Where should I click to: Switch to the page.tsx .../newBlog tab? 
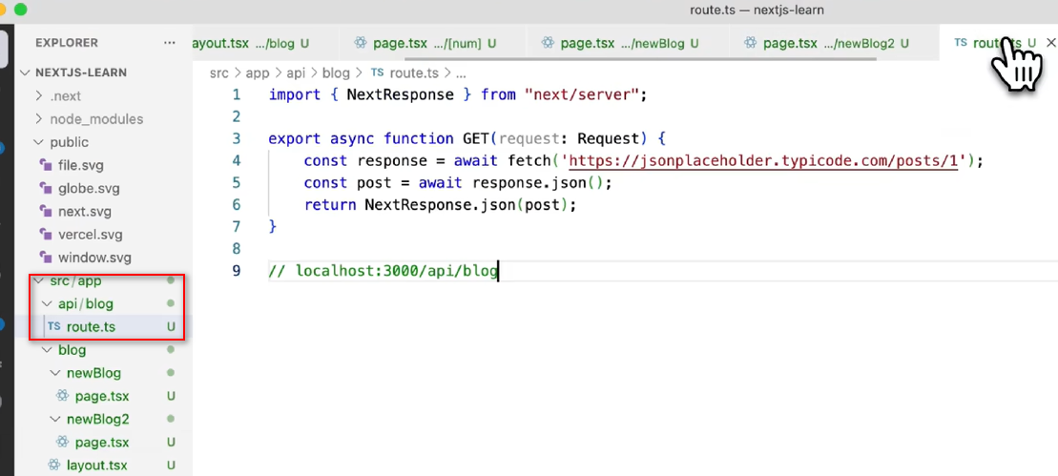point(621,43)
